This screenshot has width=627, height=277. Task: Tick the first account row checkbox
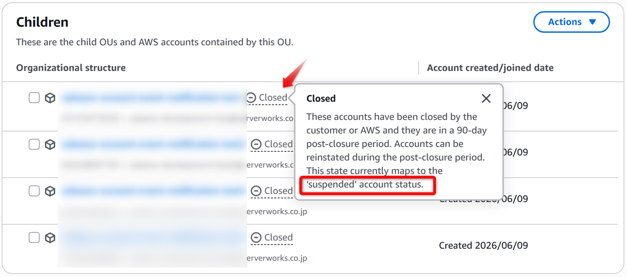point(34,97)
